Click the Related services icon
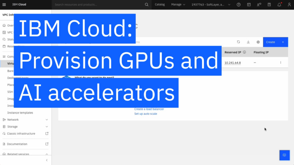 (4, 154)
